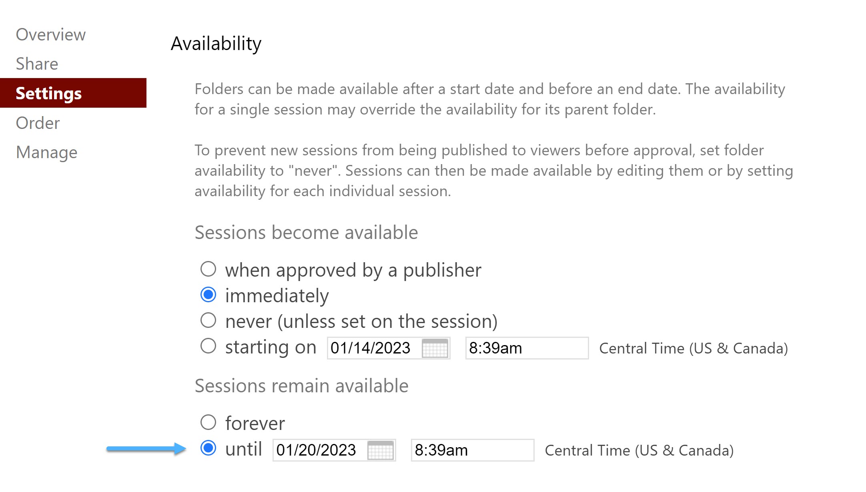Select 'forever' under Sessions remain available

(208, 422)
